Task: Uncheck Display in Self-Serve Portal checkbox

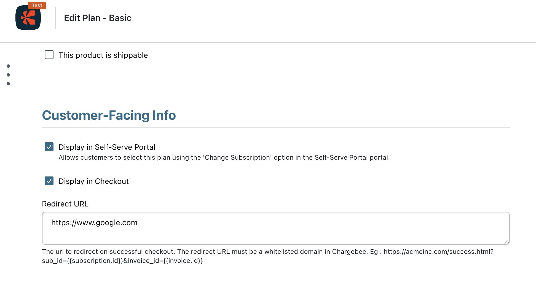Action: coord(49,147)
